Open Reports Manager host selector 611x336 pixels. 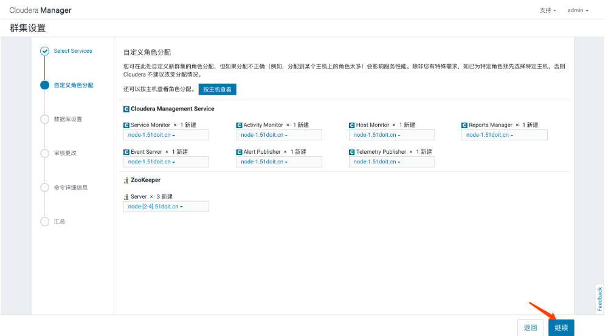tap(504, 135)
